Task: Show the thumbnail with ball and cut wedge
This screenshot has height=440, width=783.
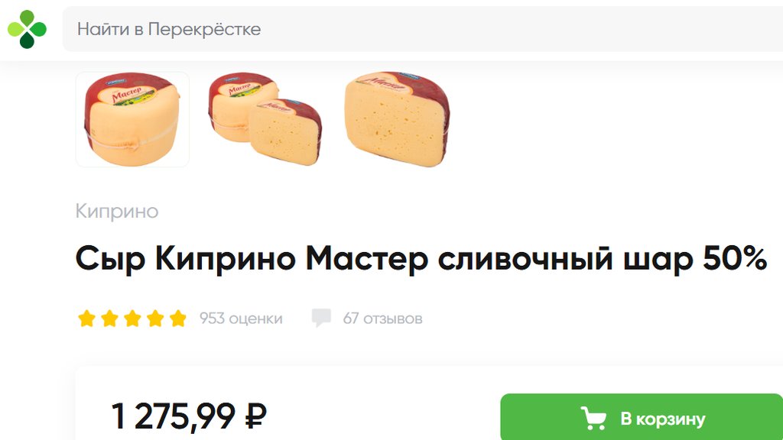Action: pyautogui.click(x=265, y=119)
